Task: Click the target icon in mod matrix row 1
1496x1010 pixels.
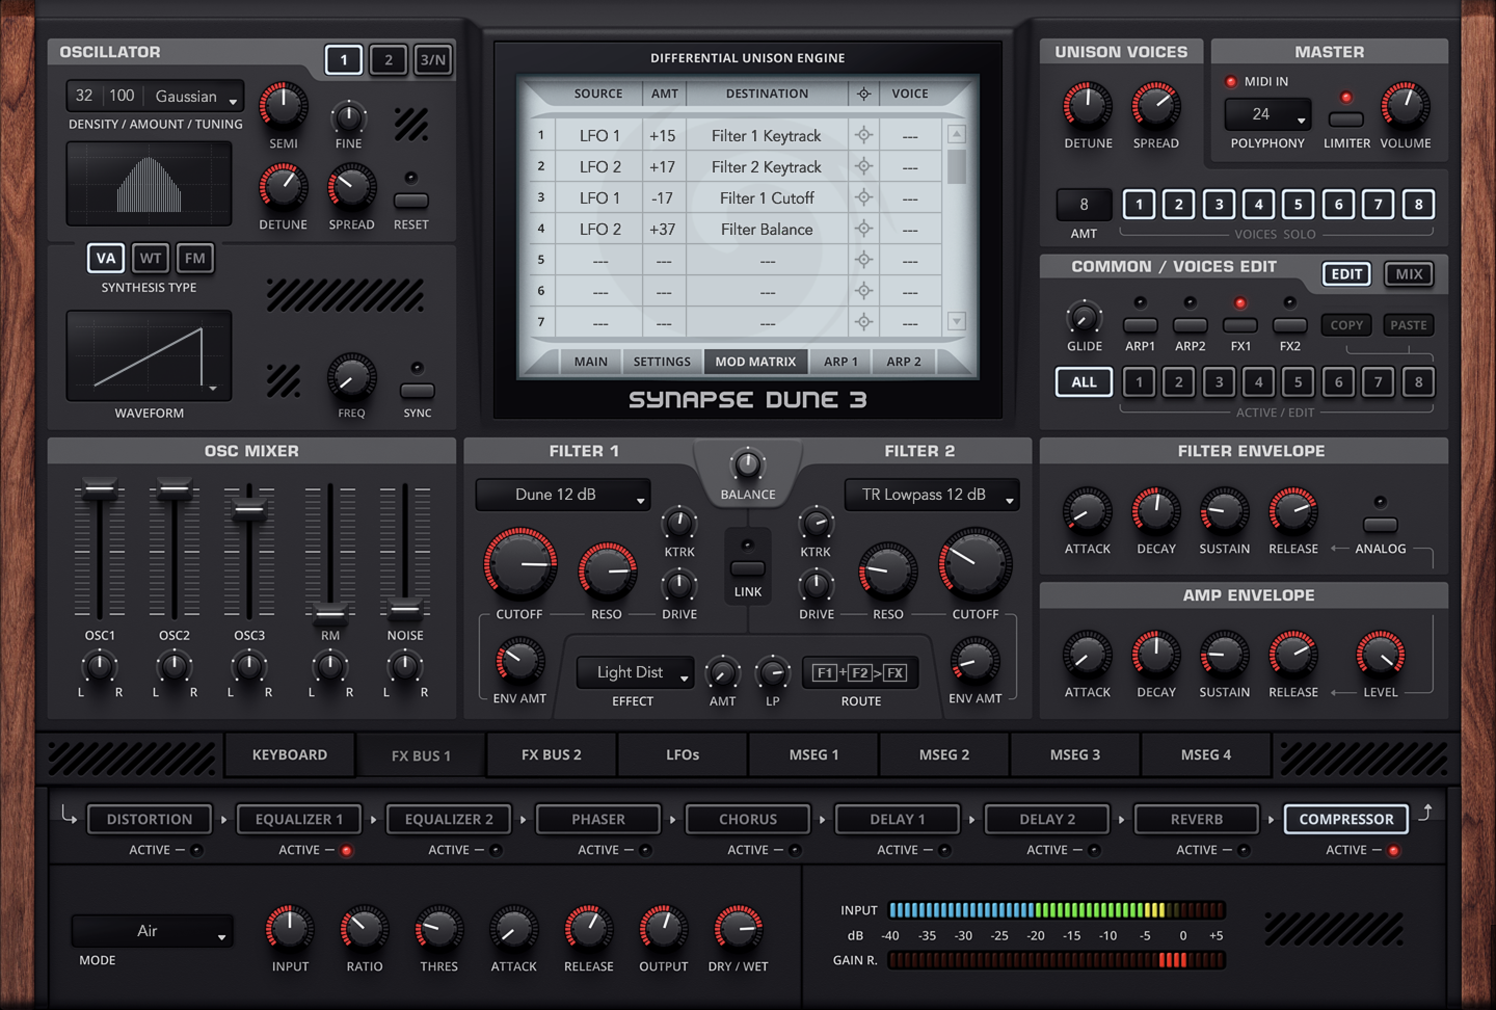Action: click(863, 135)
